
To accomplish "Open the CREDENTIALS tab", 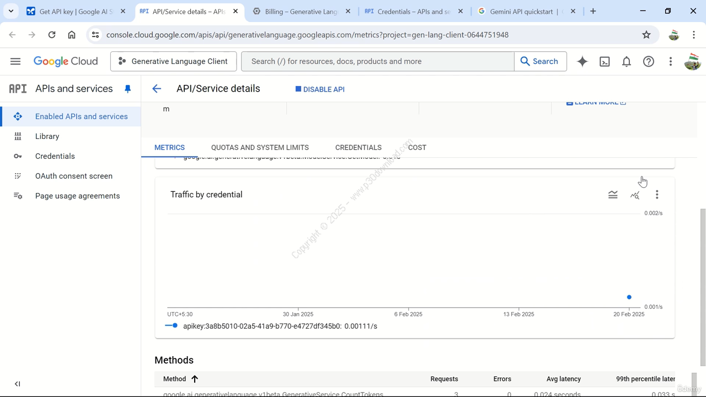I will [x=359, y=147].
